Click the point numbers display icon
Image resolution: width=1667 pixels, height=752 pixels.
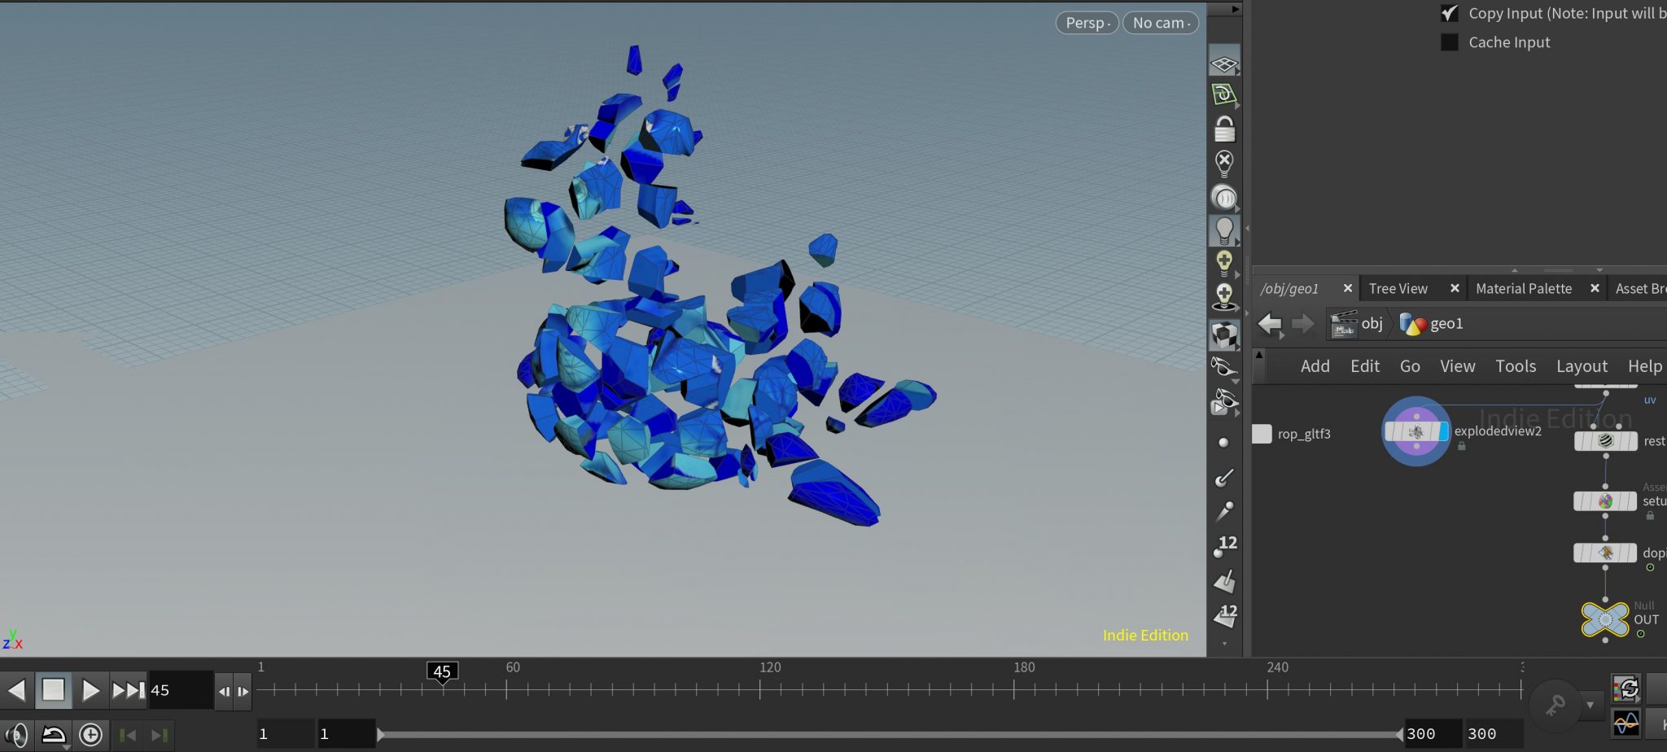coord(1226,543)
